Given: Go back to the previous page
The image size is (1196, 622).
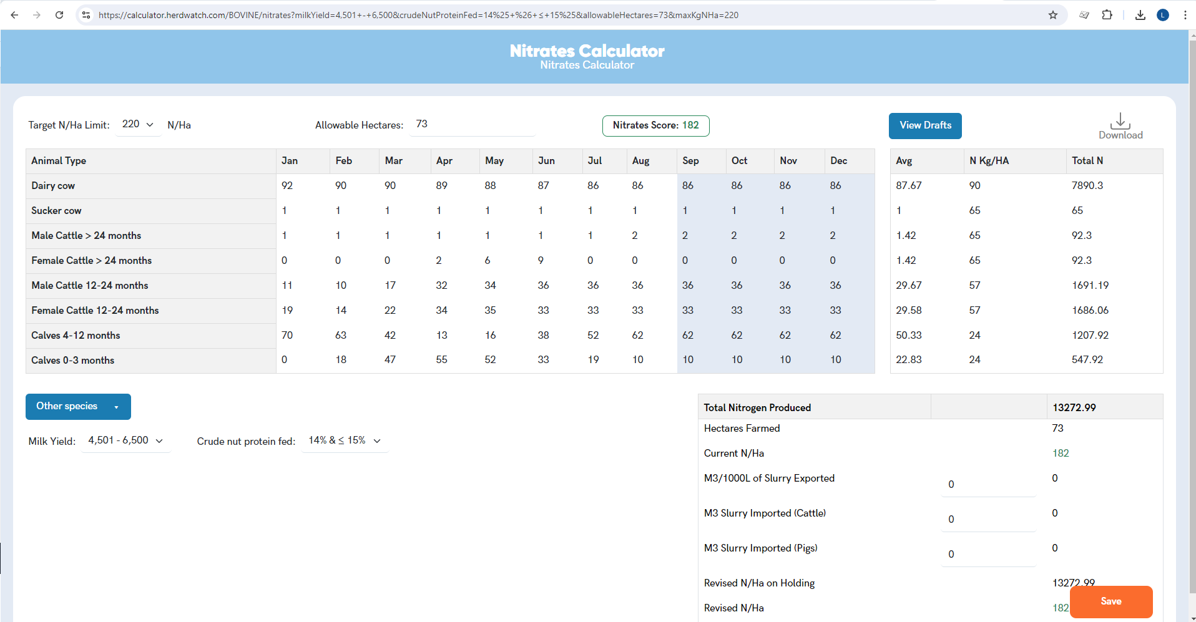Looking at the screenshot, I should pos(14,15).
